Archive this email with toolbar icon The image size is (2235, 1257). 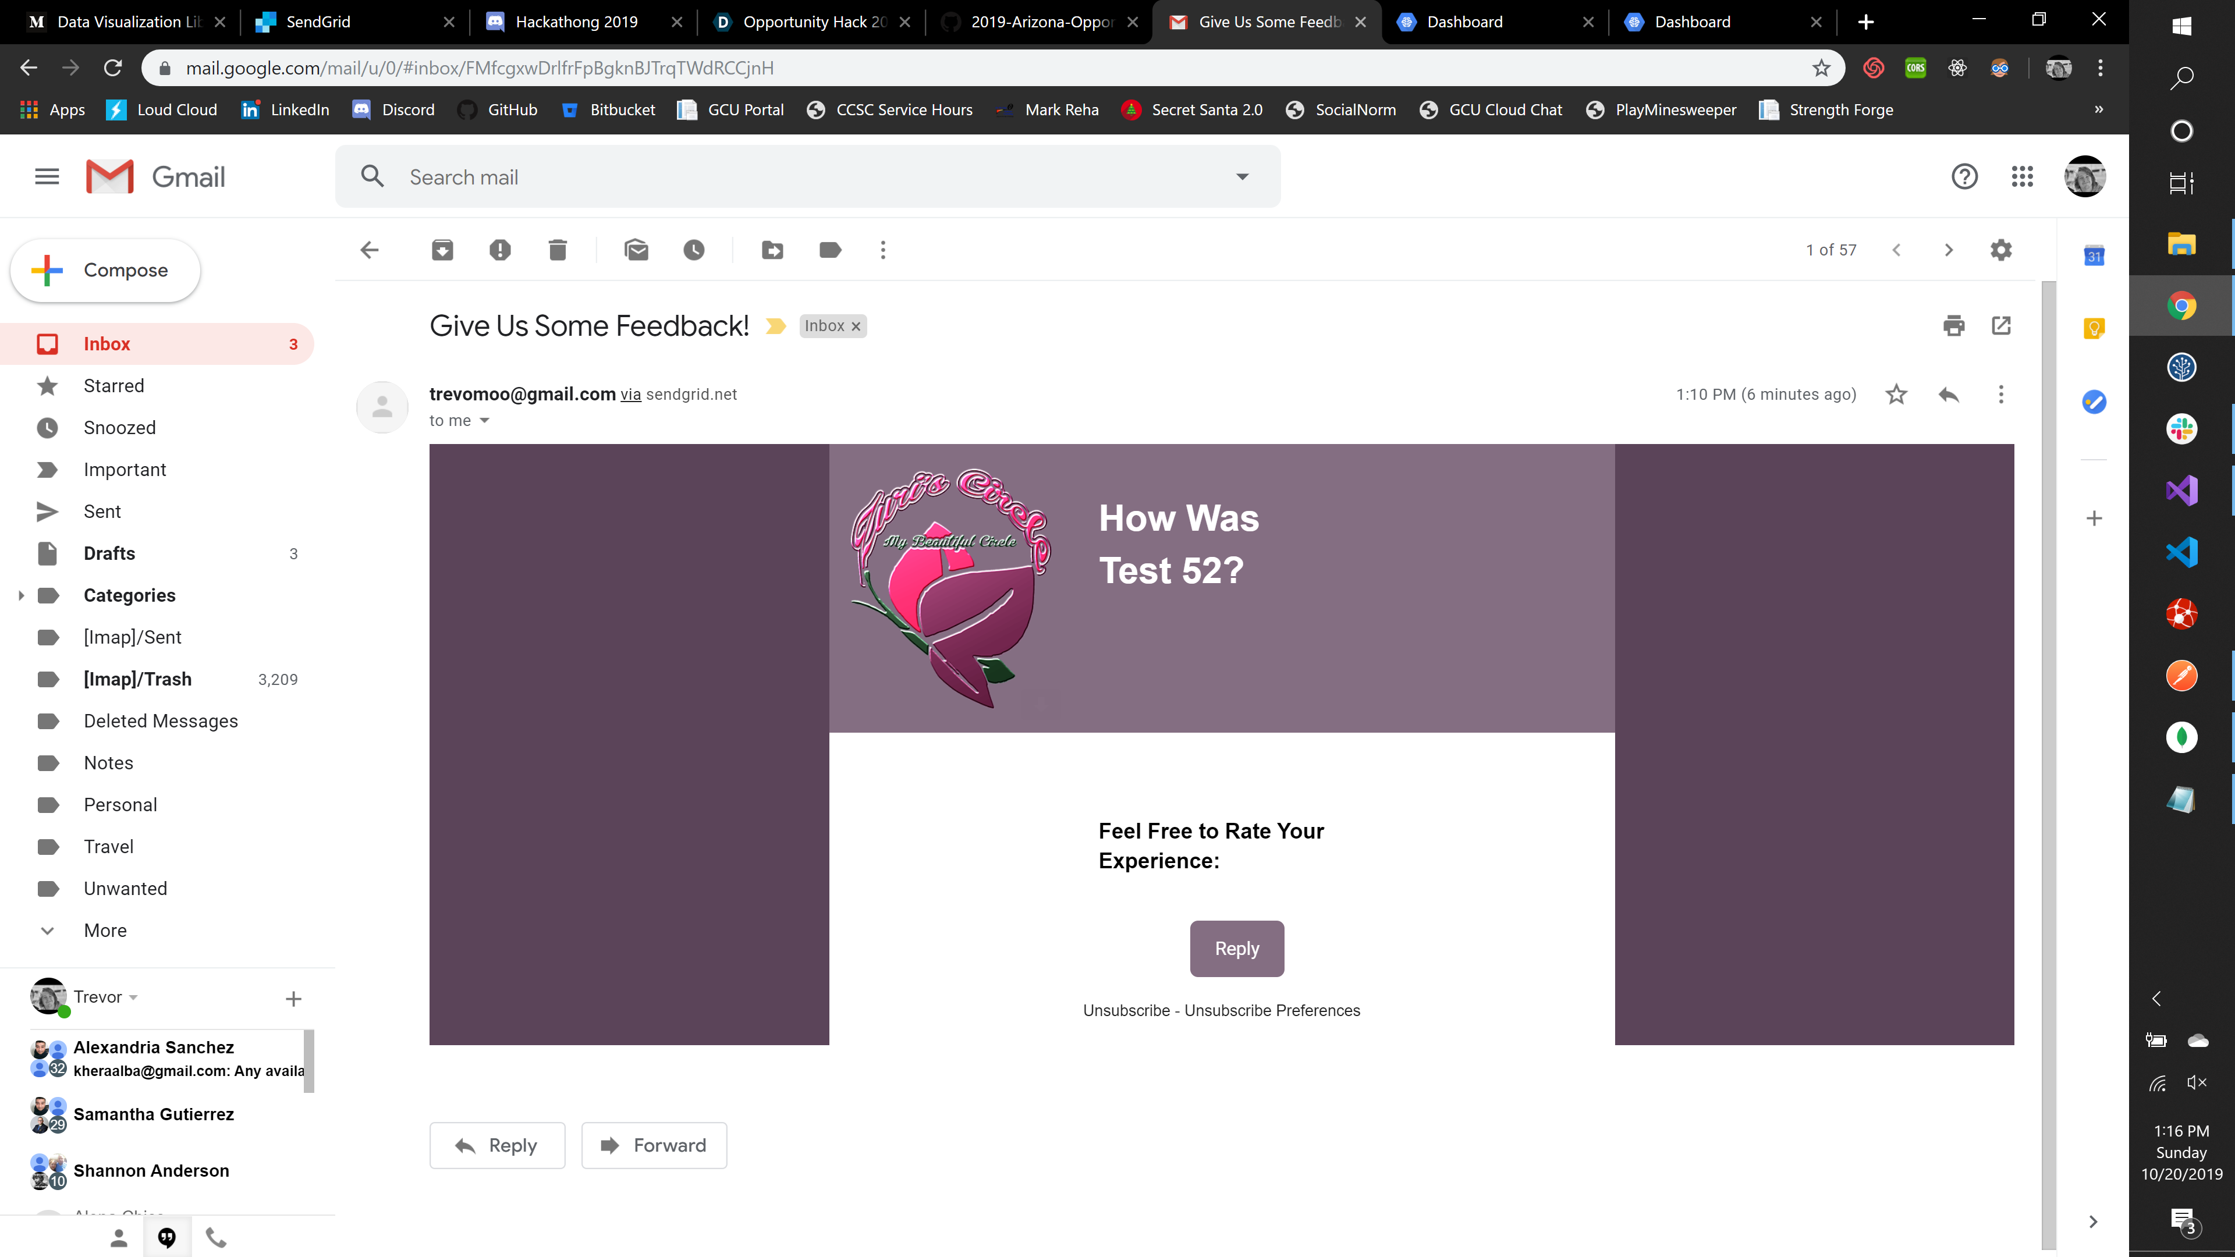click(442, 251)
